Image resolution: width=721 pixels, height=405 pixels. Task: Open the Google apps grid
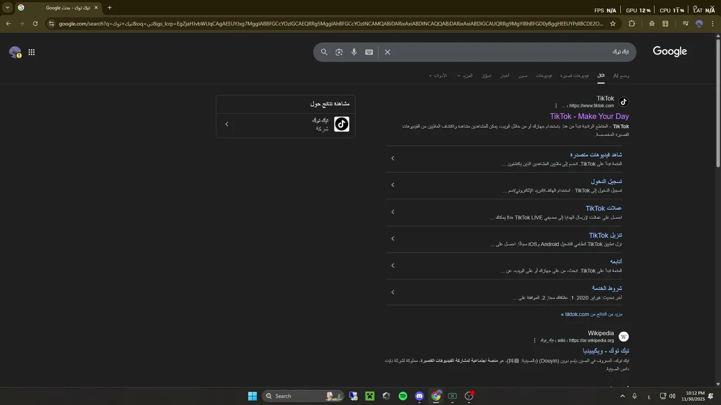click(x=32, y=52)
